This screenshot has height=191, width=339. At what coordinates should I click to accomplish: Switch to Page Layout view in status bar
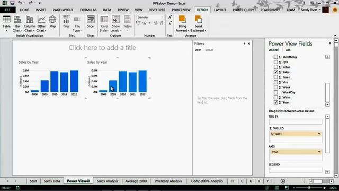(276, 188)
